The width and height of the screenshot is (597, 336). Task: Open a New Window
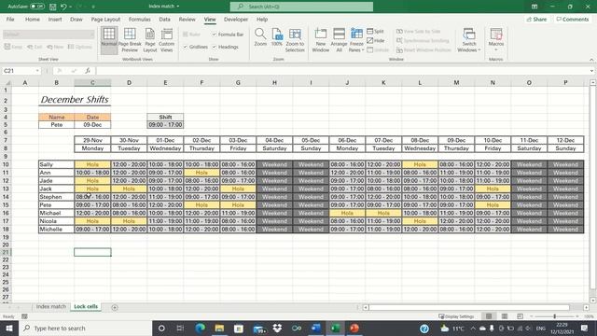(321, 39)
